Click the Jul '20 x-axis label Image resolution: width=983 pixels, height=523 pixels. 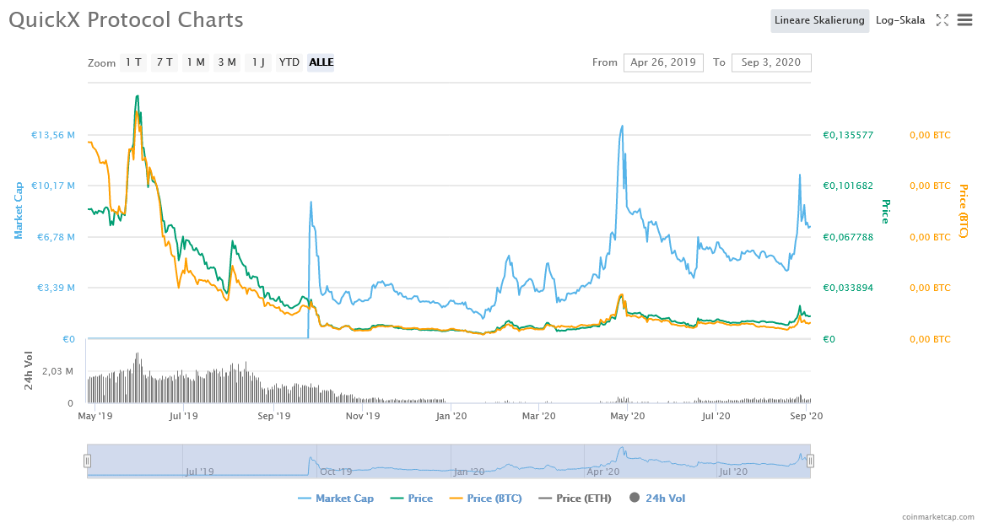(716, 416)
